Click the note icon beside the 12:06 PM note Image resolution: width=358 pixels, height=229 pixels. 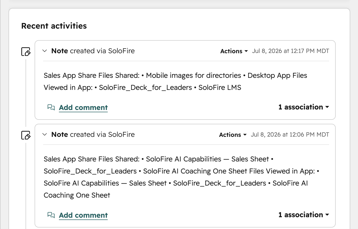26,135
